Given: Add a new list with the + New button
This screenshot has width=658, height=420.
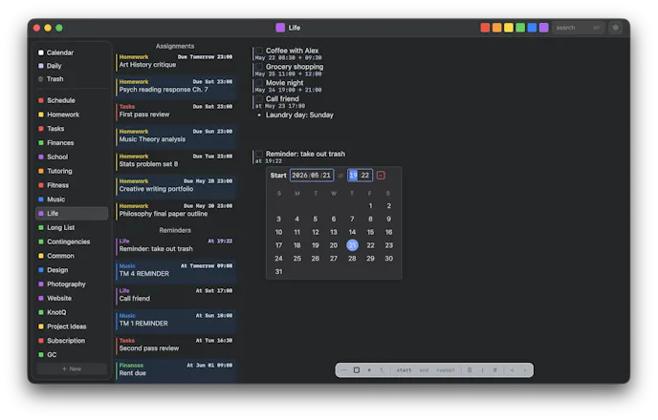Looking at the screenshot, I should point(72,368).
